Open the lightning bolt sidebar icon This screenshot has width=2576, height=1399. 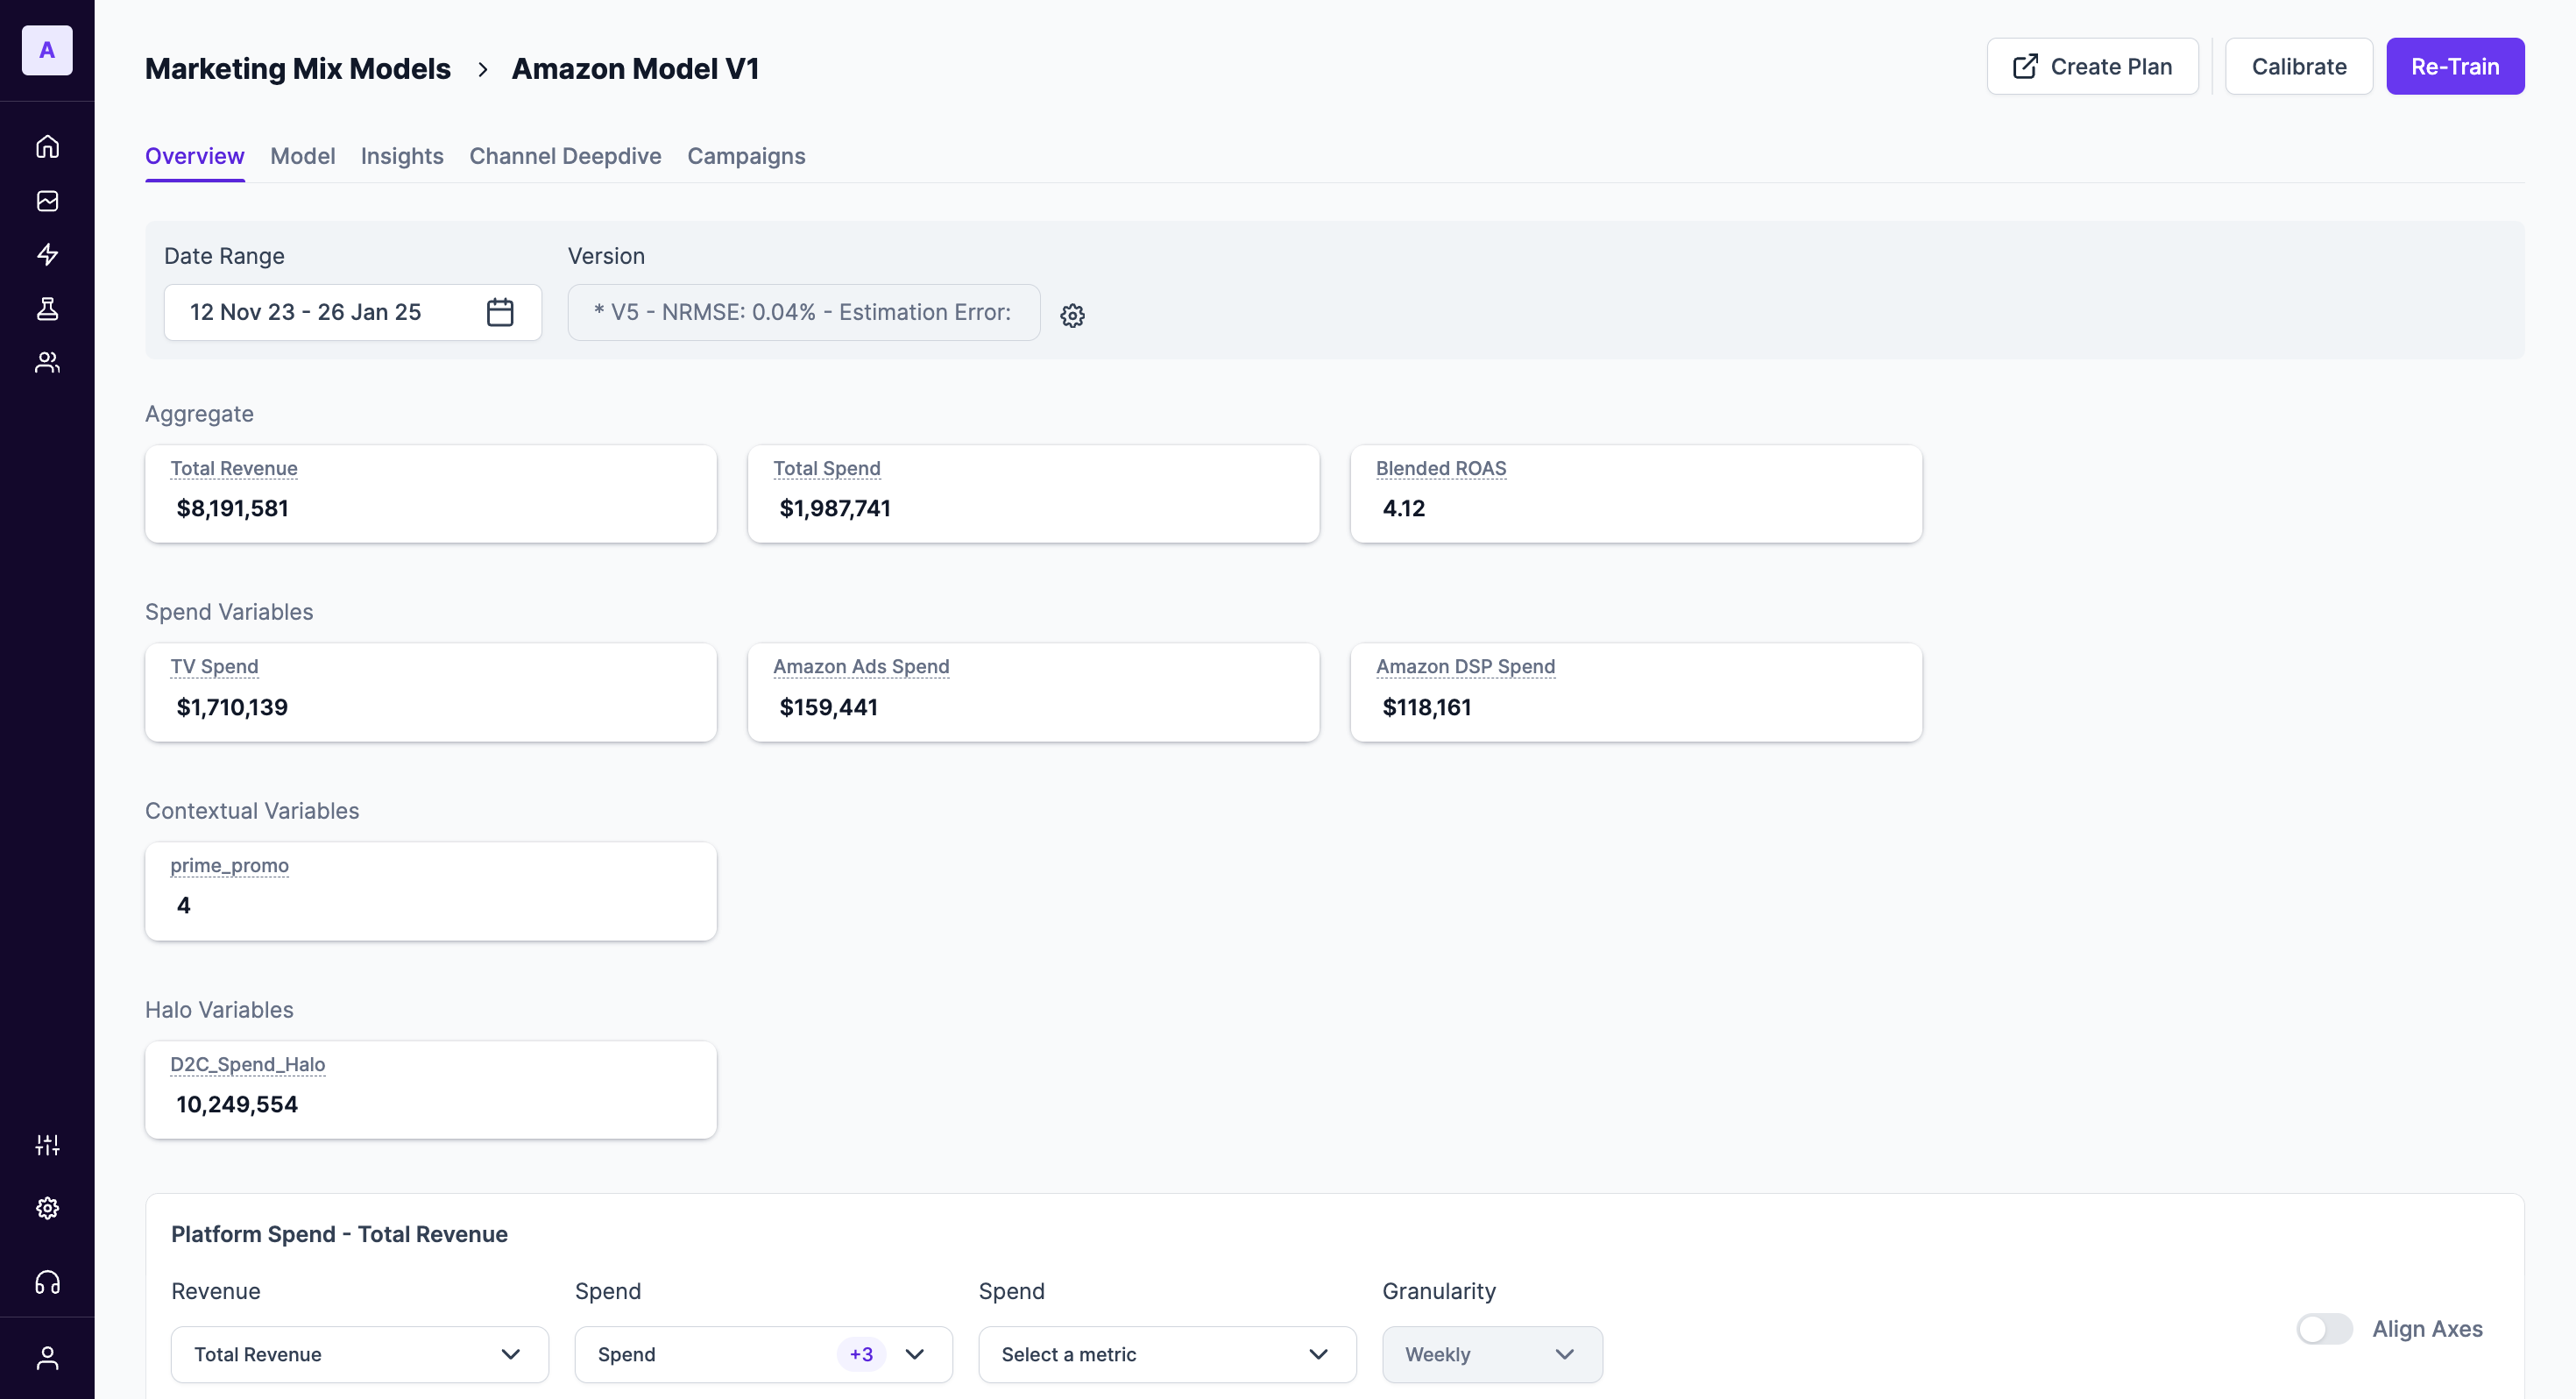47,254
